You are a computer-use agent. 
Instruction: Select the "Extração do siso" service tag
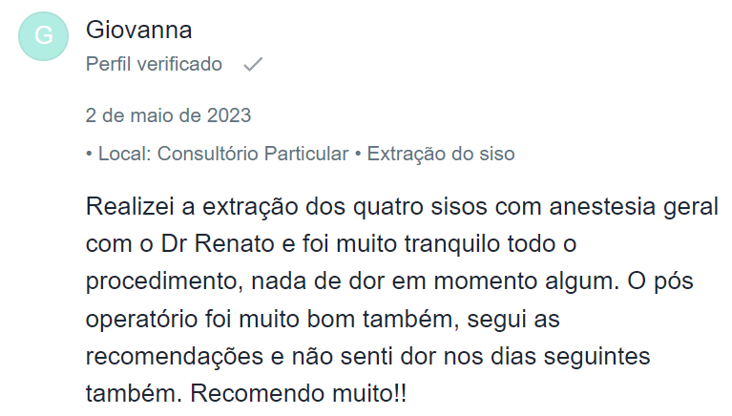(440, 154)
